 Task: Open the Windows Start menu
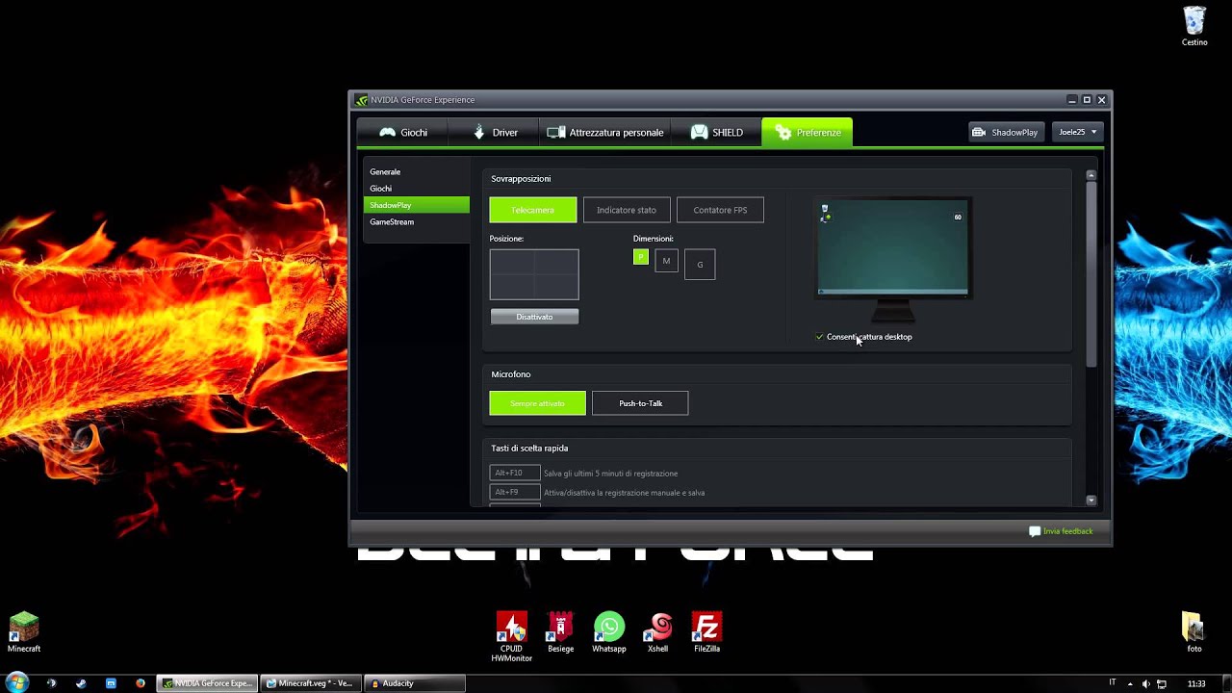(16, 683)
